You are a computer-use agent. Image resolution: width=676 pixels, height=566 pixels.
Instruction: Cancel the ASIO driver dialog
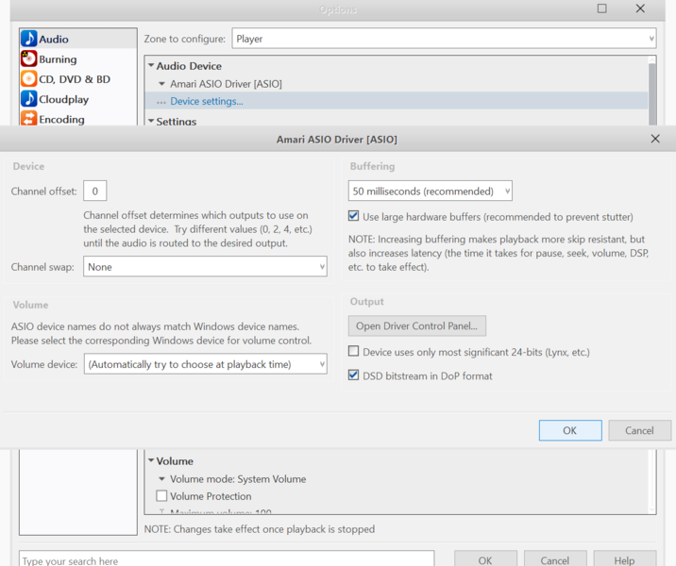(638, 430)
